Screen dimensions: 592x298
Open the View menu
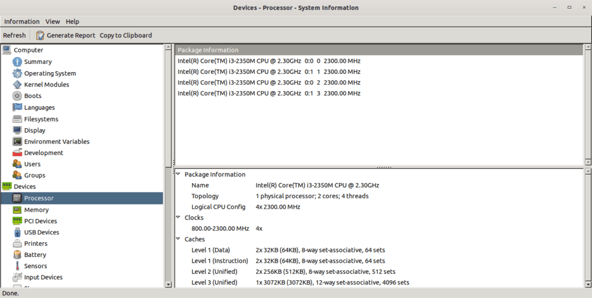click(x=53, y=21)
